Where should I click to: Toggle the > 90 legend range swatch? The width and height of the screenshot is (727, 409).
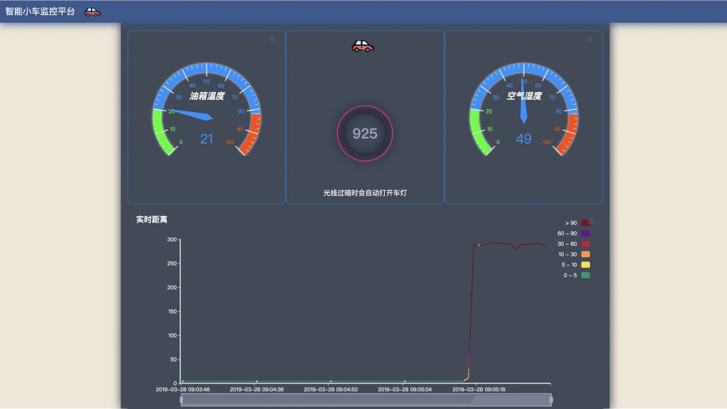point(586,223)
